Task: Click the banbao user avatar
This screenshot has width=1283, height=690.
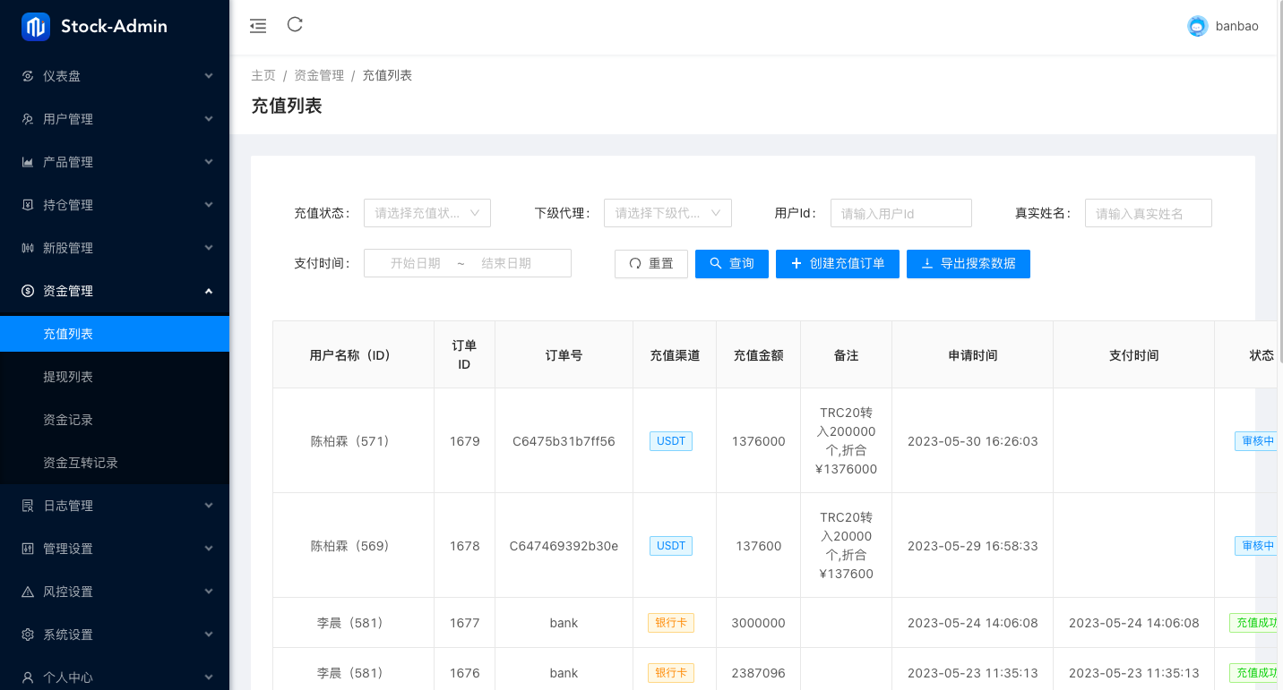Action: pos(1197,27)
